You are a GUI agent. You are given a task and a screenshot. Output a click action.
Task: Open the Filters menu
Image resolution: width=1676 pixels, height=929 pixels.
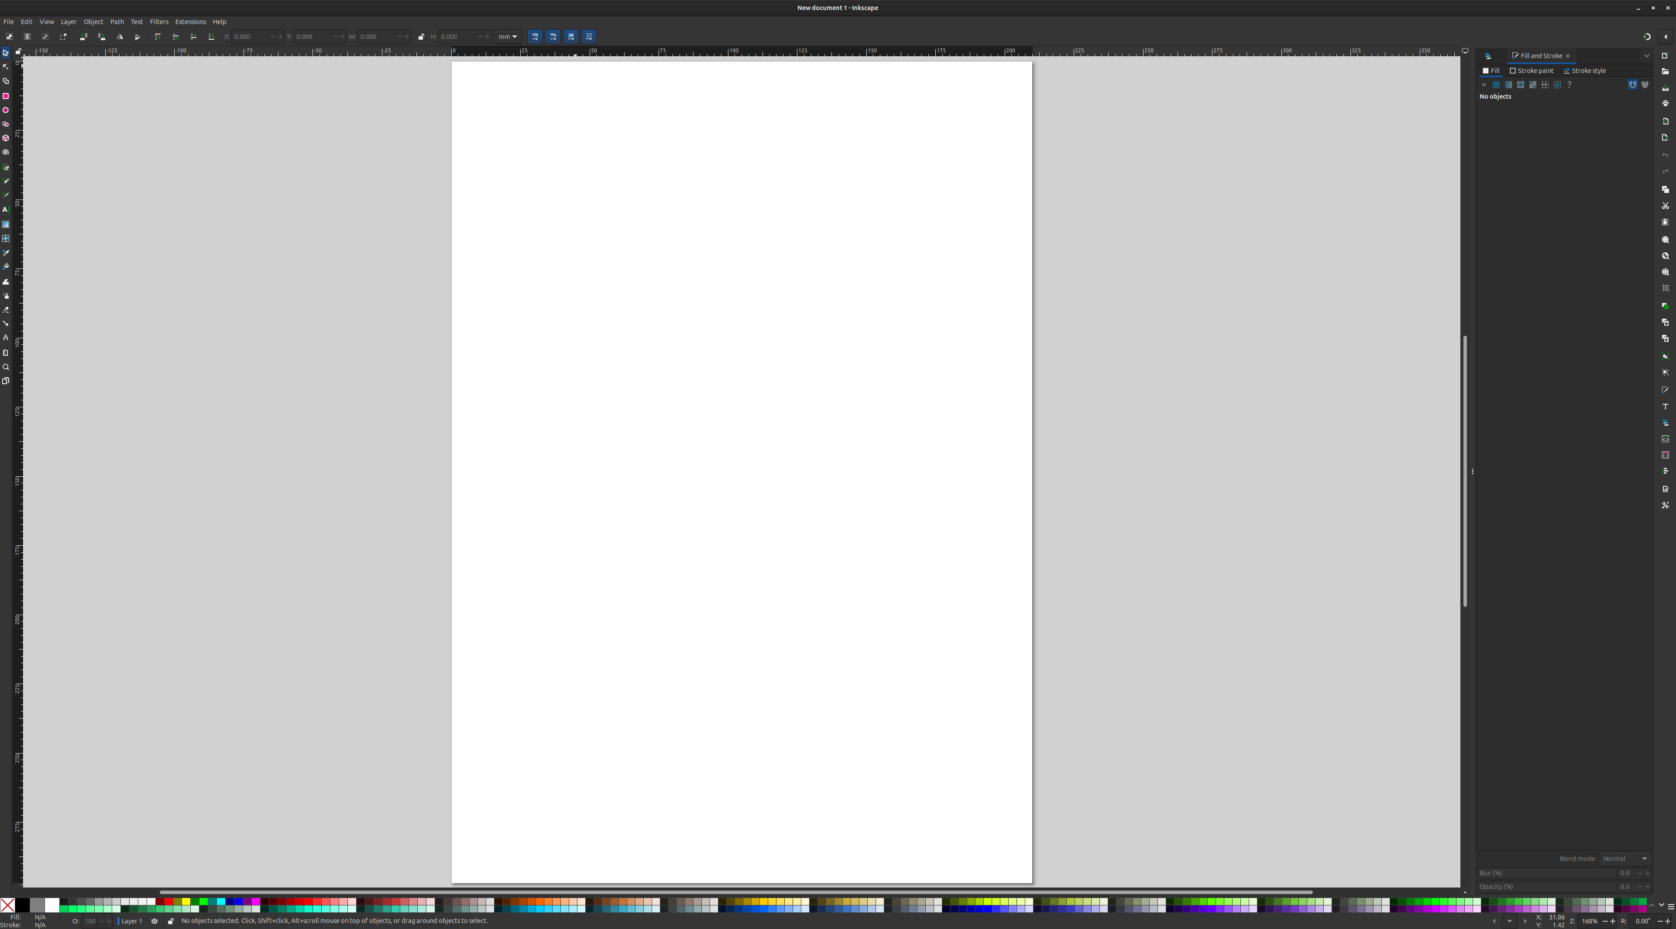tap(159, 21)
